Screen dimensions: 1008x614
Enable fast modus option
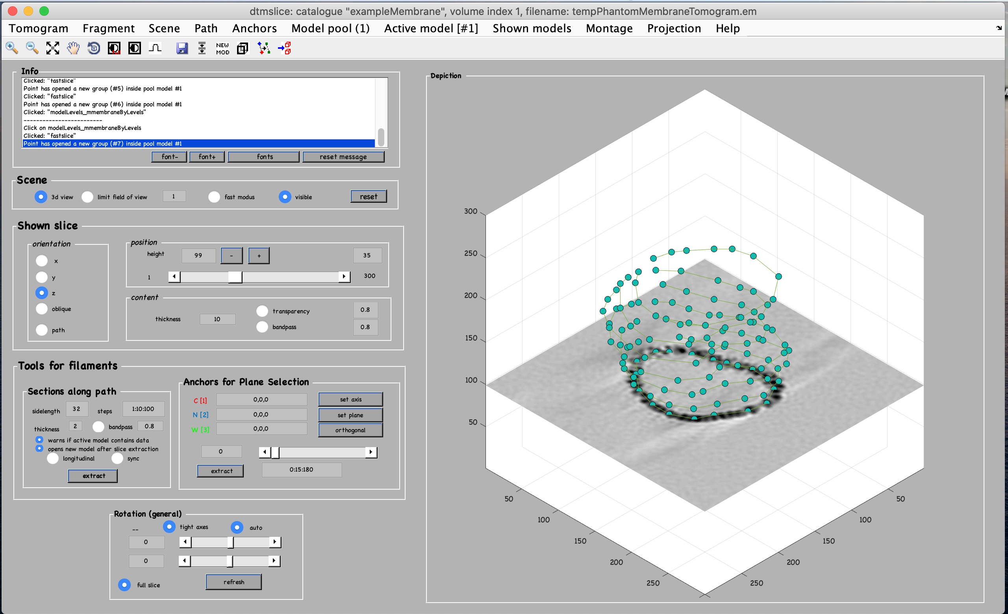pos(214,197)
